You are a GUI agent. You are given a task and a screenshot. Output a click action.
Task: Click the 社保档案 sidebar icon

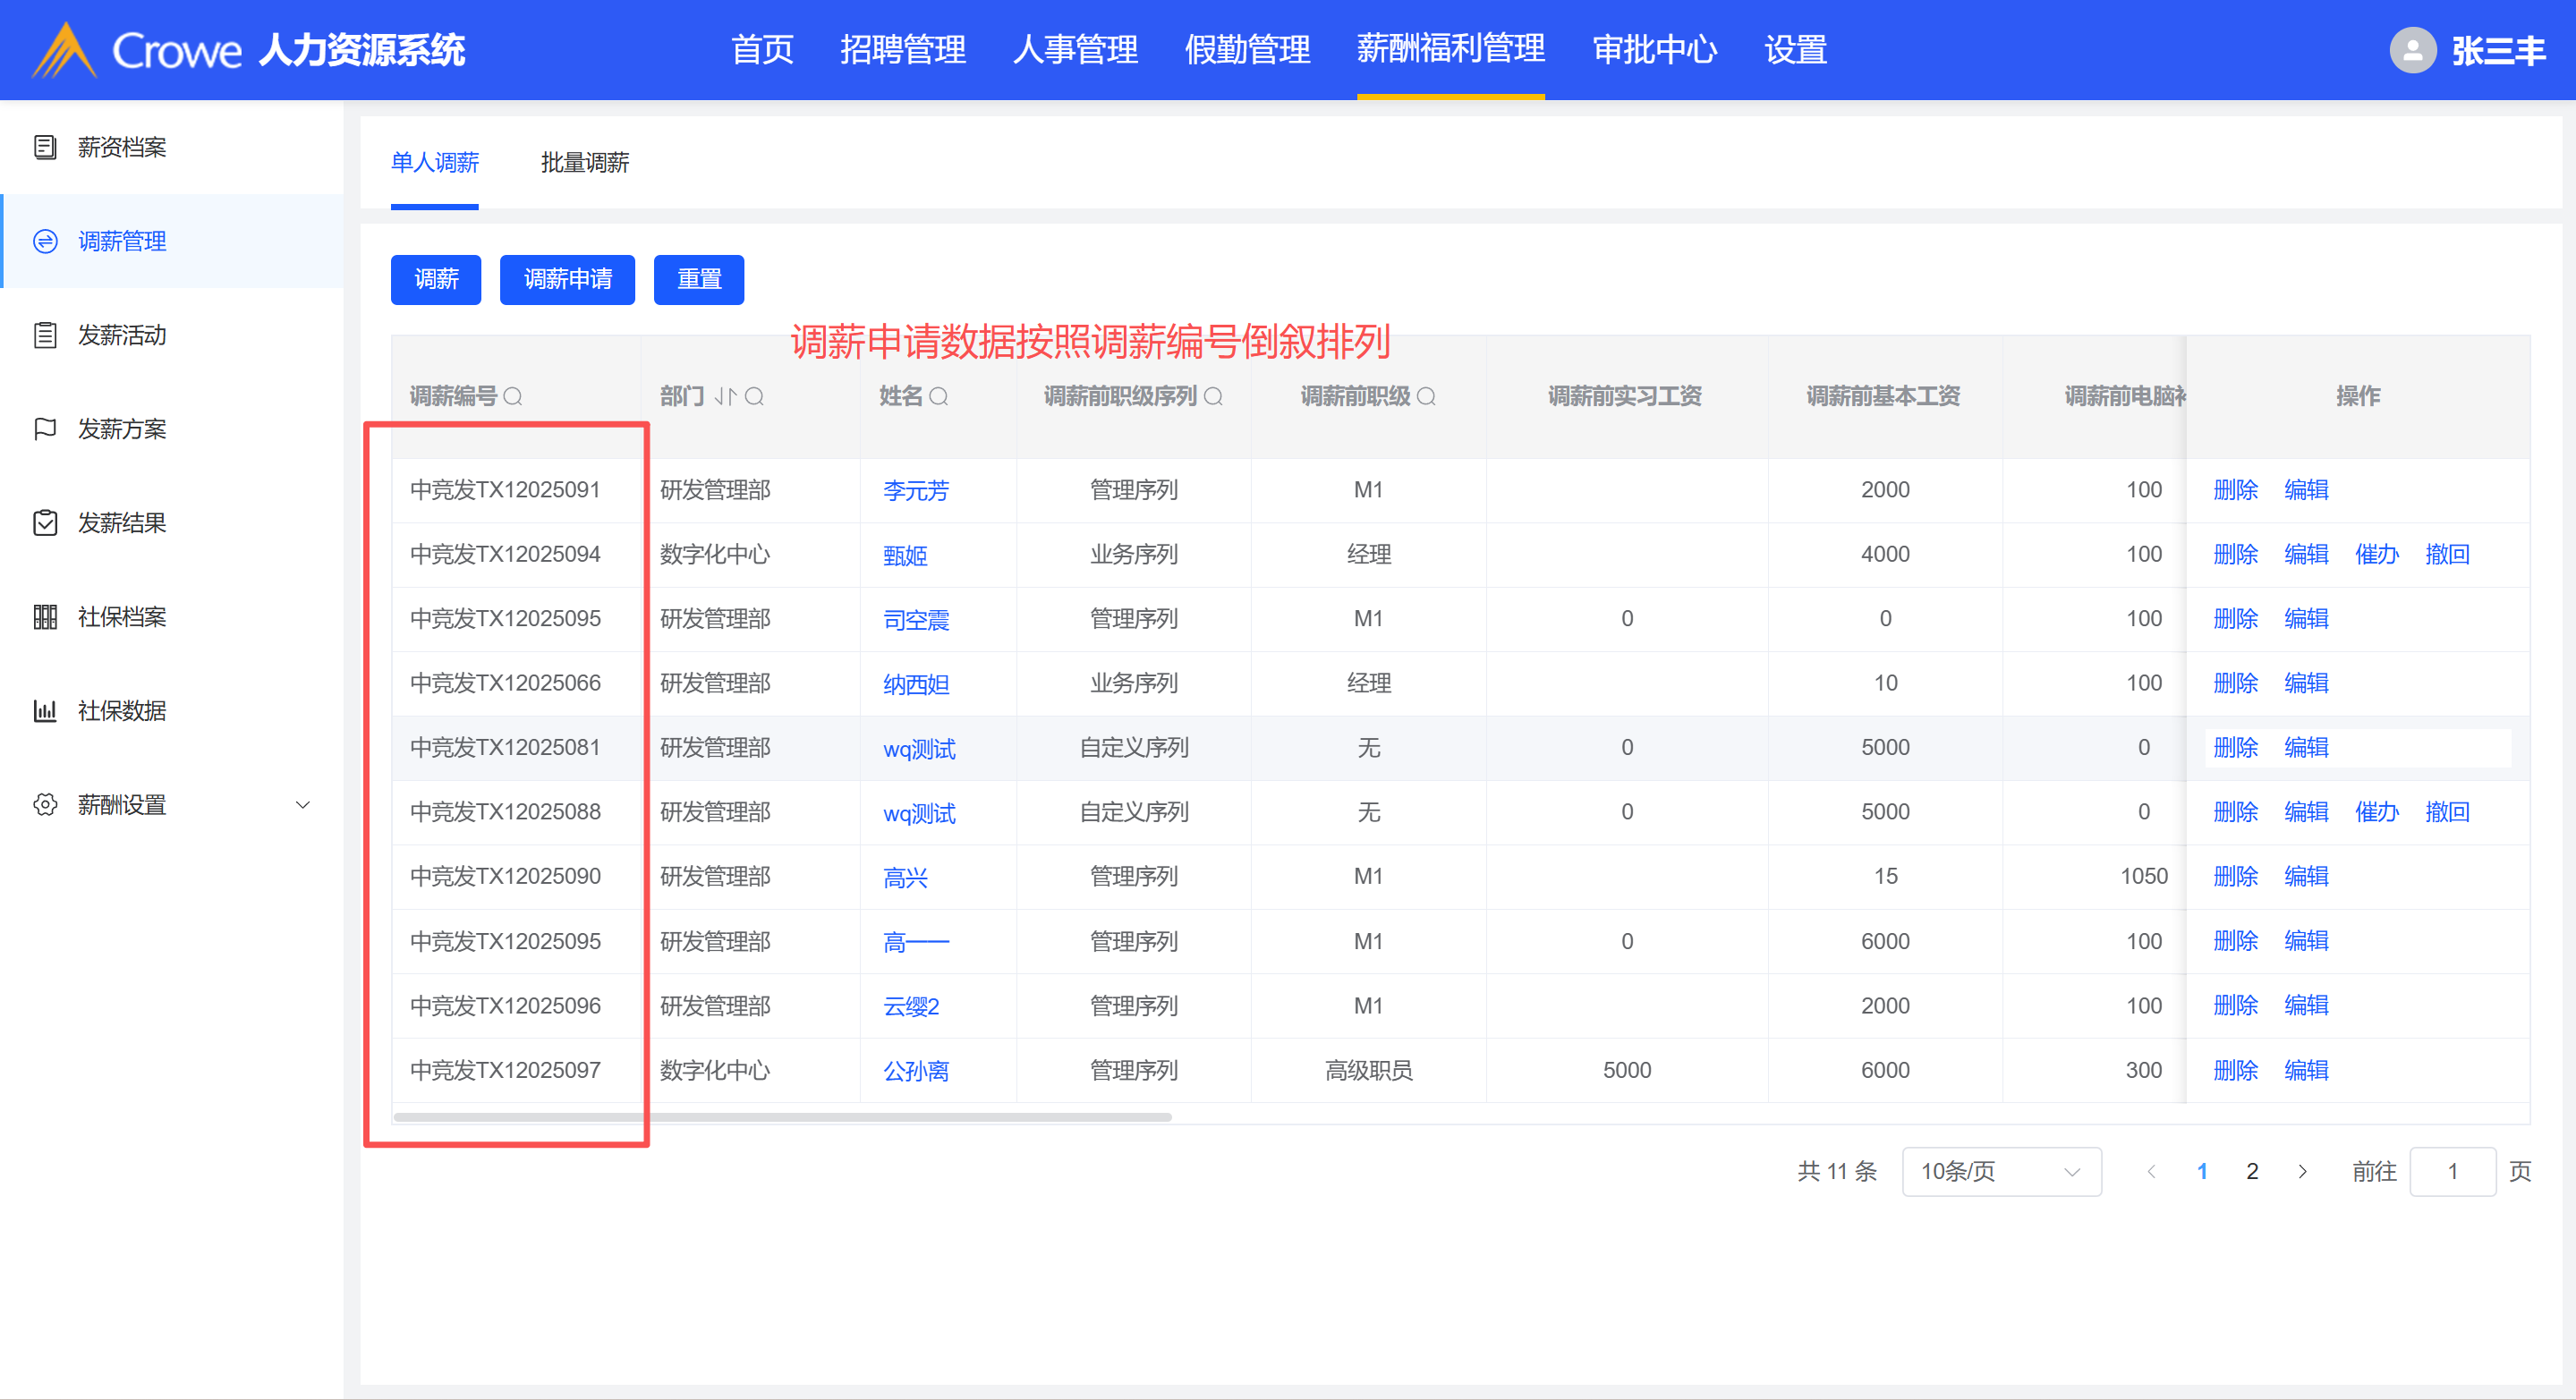point(45,617)
